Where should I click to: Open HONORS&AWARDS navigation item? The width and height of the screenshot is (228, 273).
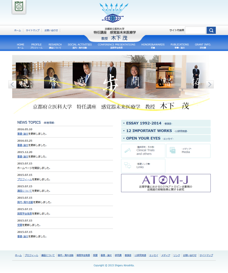(153, 46)
